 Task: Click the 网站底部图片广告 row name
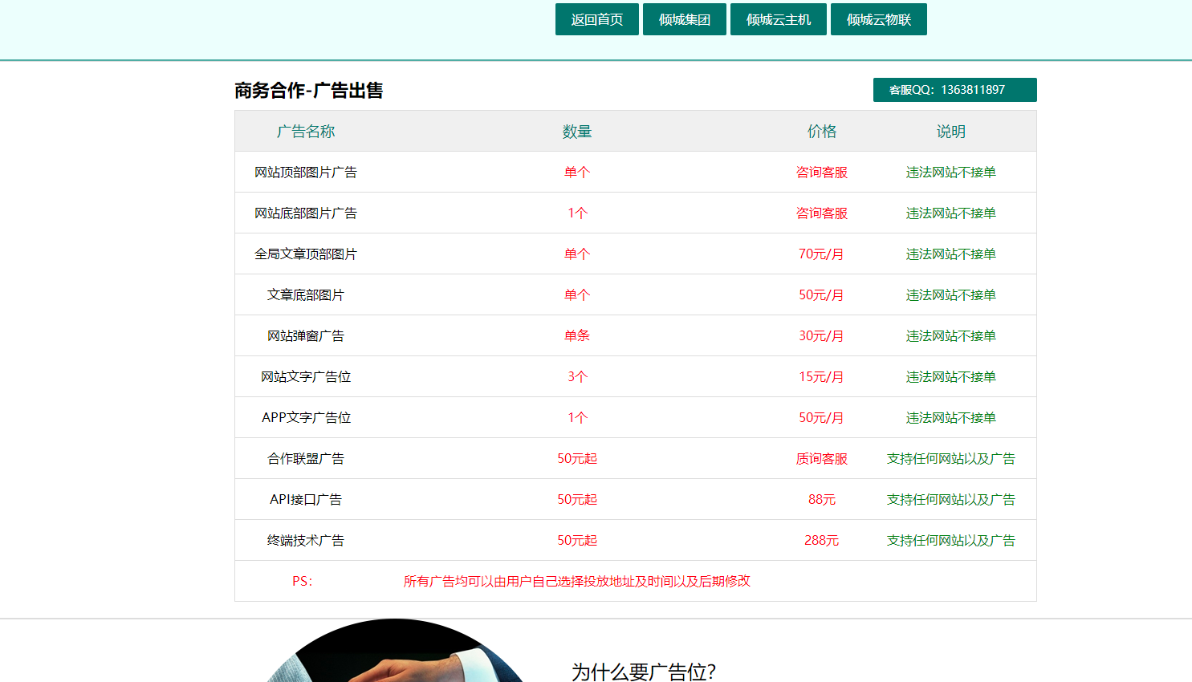tap(306, 213)
